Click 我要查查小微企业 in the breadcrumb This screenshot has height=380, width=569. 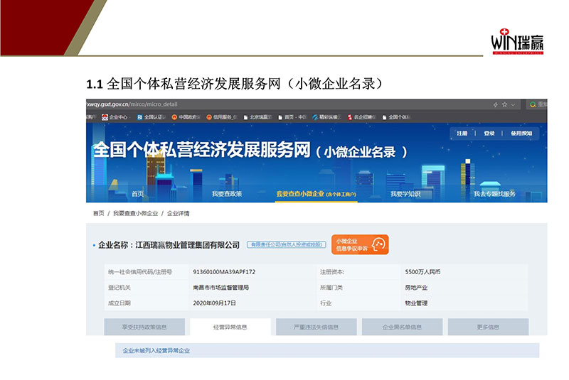[135, 213]
